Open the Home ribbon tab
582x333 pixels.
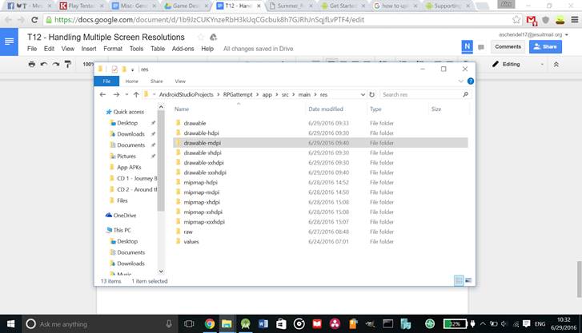[132, 81]
